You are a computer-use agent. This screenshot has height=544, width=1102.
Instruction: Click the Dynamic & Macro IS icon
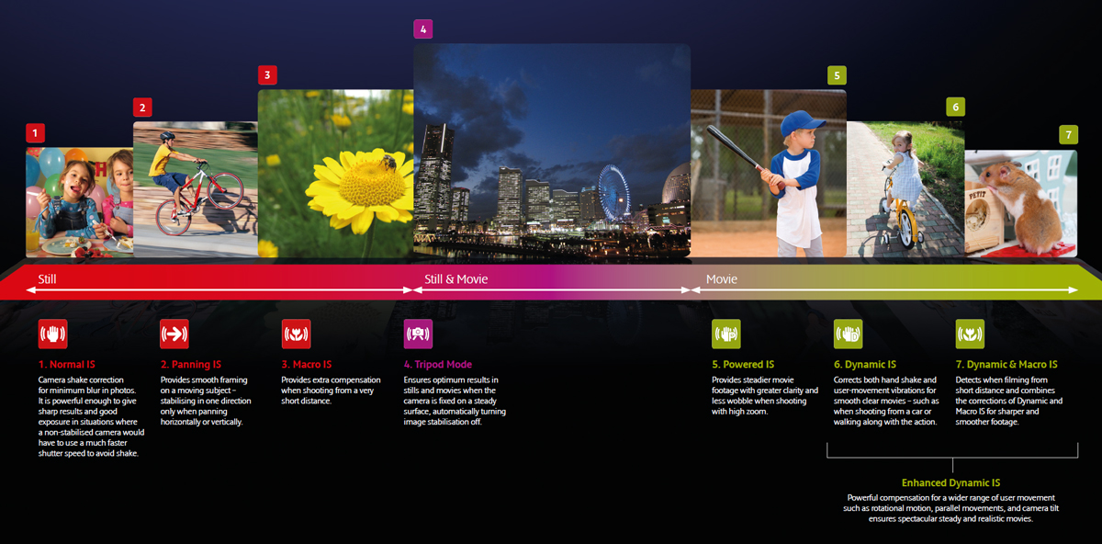(970, 334)
